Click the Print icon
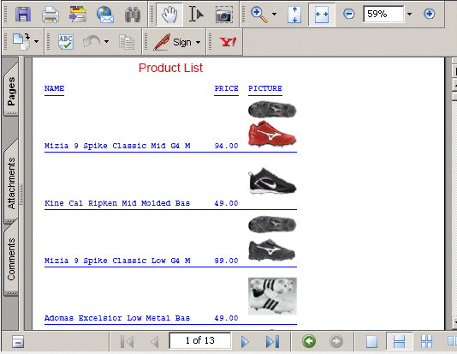Screen dimensions: 457x354 point(50,15)
